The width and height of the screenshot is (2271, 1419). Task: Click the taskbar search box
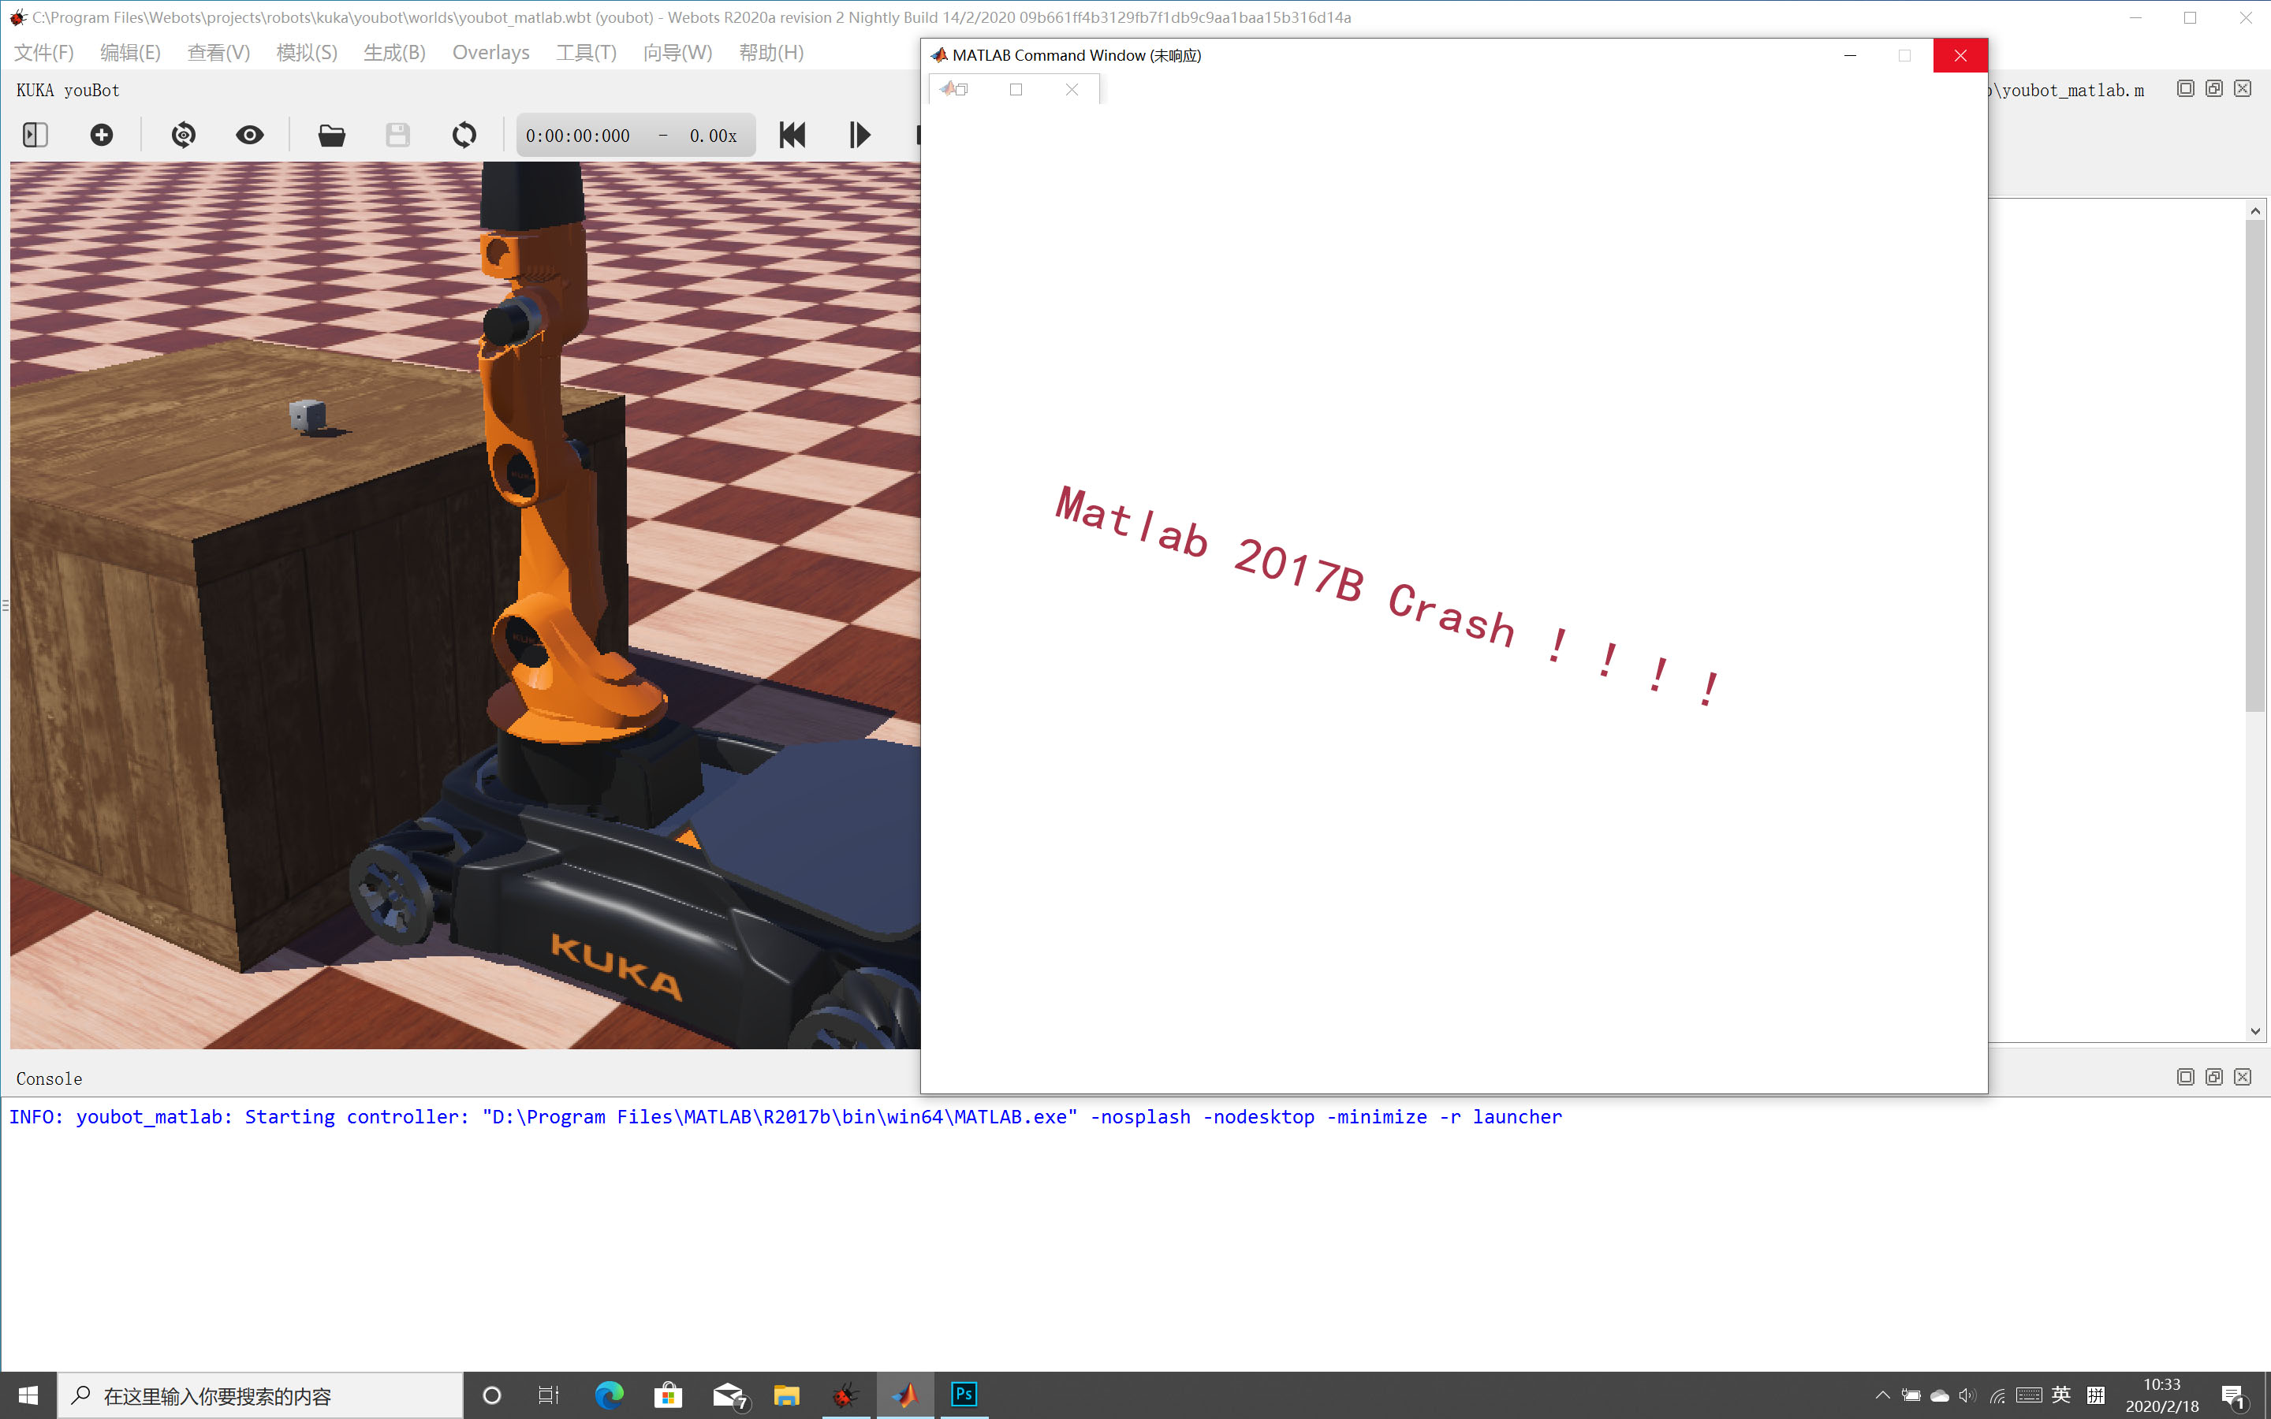[261, 1395]
